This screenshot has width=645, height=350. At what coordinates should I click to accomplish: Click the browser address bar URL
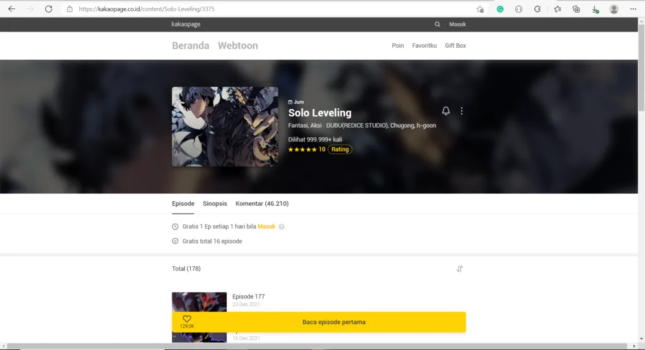[x=146, y=9]
